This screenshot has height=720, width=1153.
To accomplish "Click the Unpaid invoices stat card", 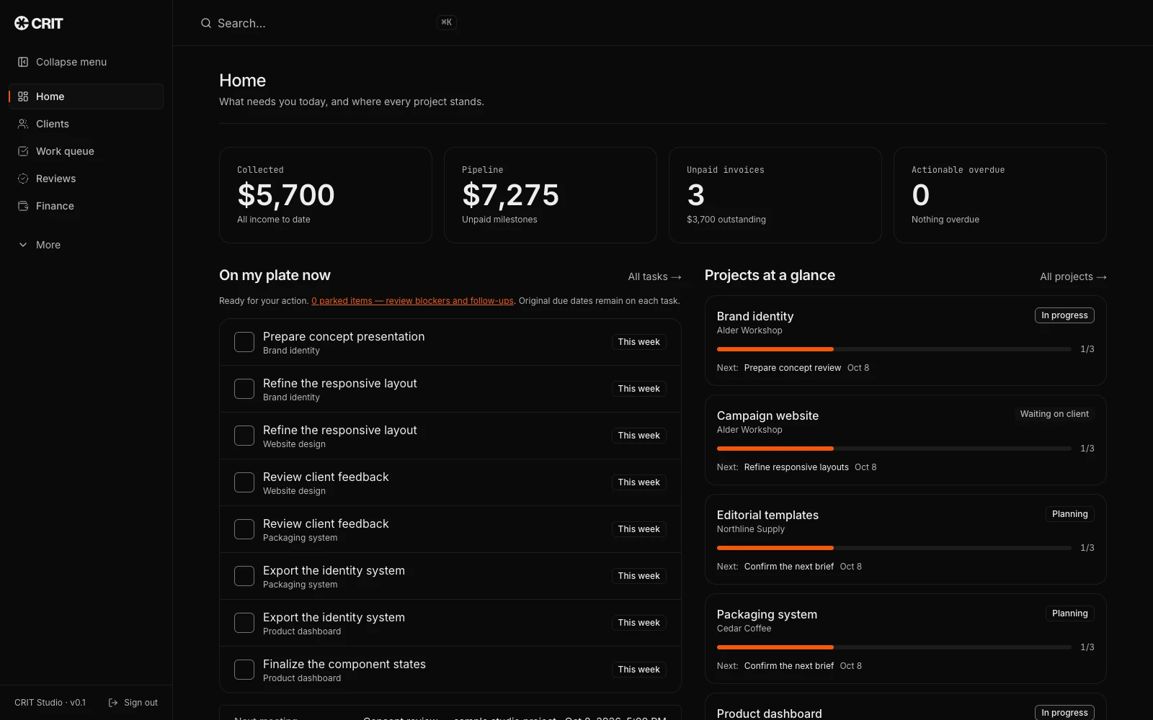I will tap(775, 195).
